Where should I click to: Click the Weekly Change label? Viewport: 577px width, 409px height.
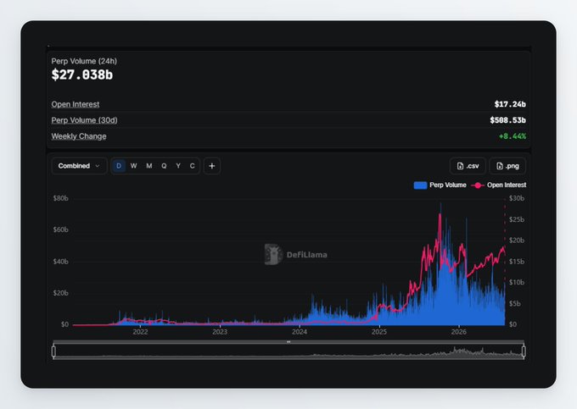click(79, 136)
